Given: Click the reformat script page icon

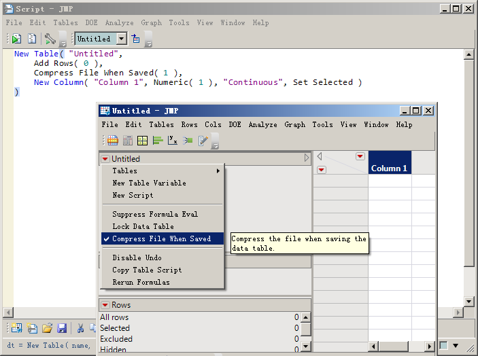Looking at the screenshot, I should [x=32, y=39].
